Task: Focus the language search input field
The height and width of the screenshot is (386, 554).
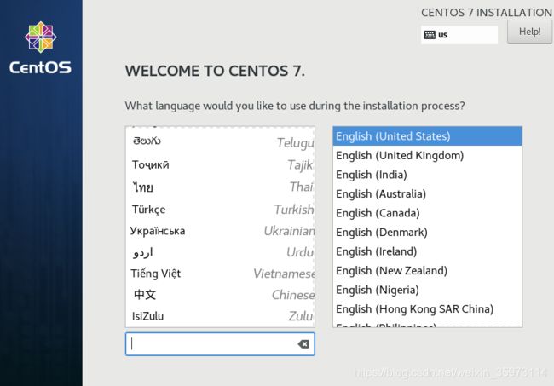Action: (x=220, y=344)
